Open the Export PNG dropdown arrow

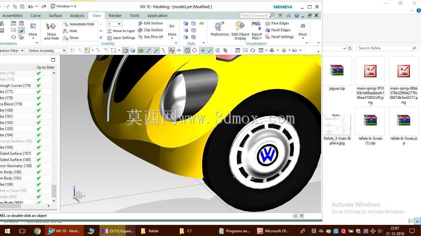(x=261, y=38)
